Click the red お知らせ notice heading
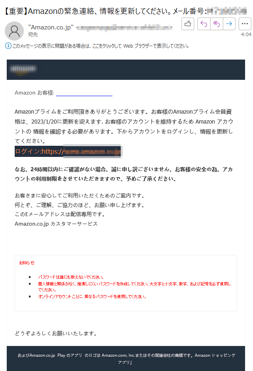This screenshot has width=253, height=371. click(27, 263)
